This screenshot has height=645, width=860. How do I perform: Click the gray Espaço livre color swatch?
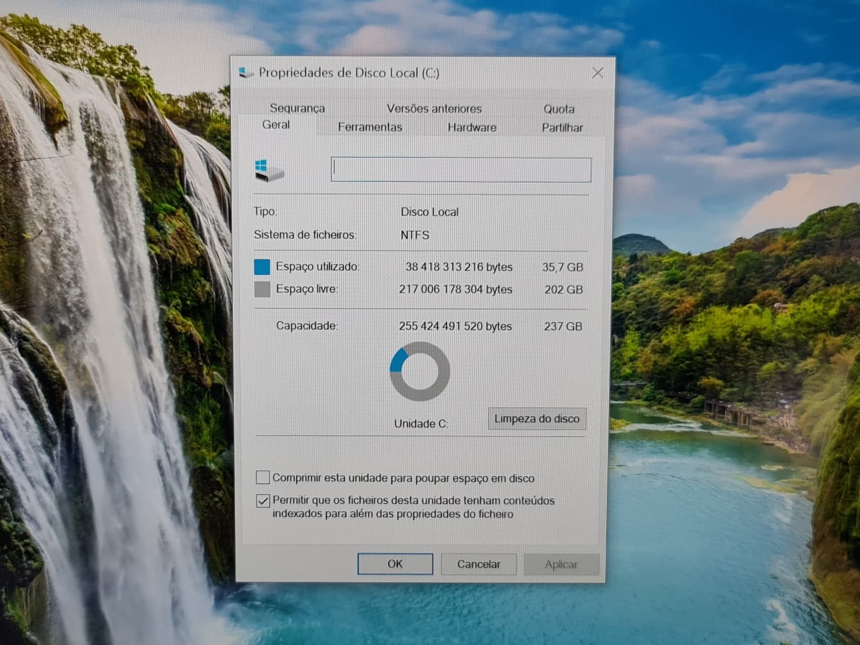tap(262, 289)
